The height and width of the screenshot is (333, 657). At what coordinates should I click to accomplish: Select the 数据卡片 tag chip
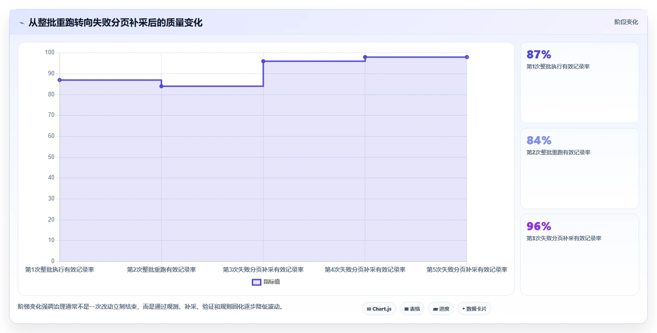pyautogui.click(x=474, y=309)
